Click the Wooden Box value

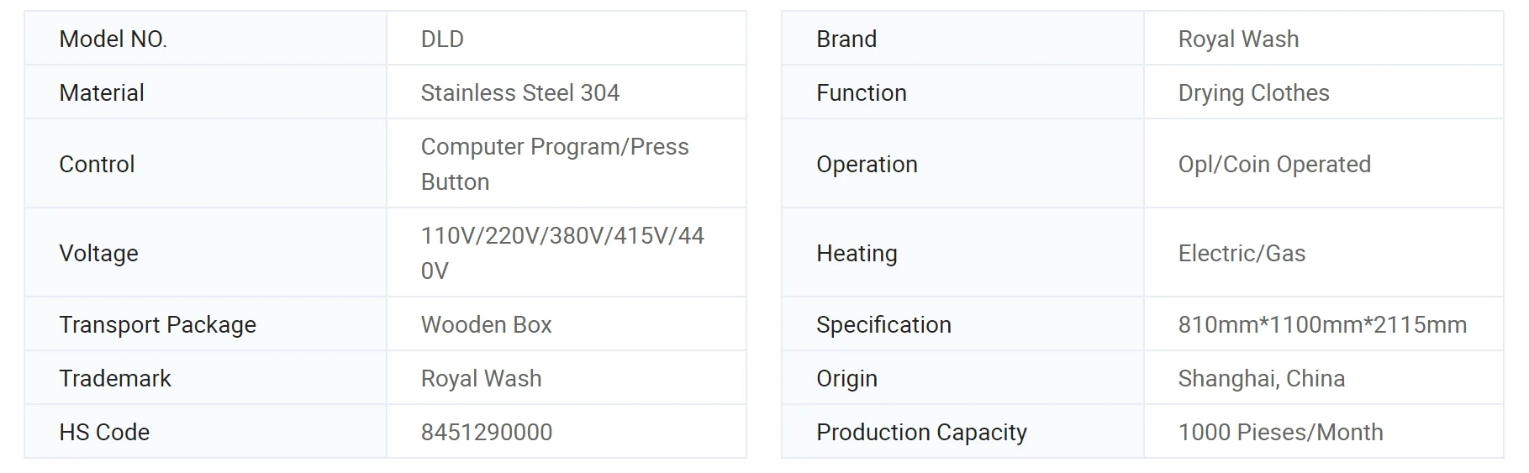486,324
